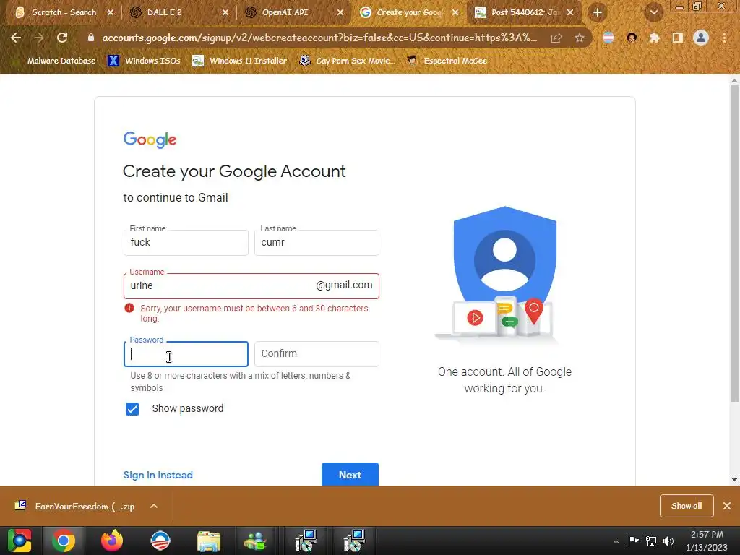
Task: Select the Create your Google Account tab
Action: tap(409, 12)
